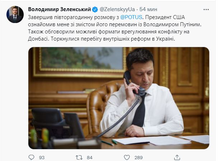220x161 pixels.
Task: Open the circular profile avatar
Action: pyautogui.click(x=15, y=14)
